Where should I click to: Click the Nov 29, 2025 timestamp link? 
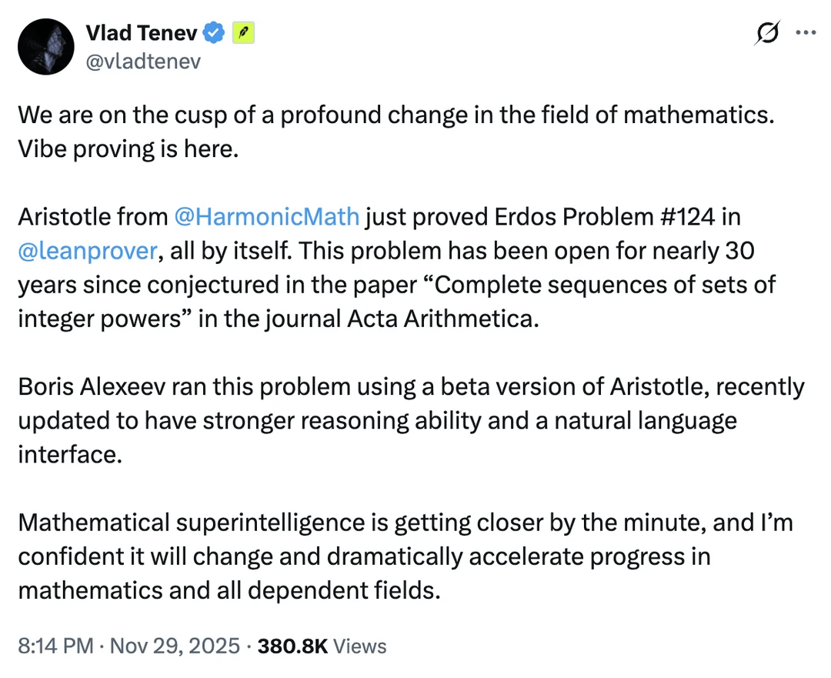172,646
